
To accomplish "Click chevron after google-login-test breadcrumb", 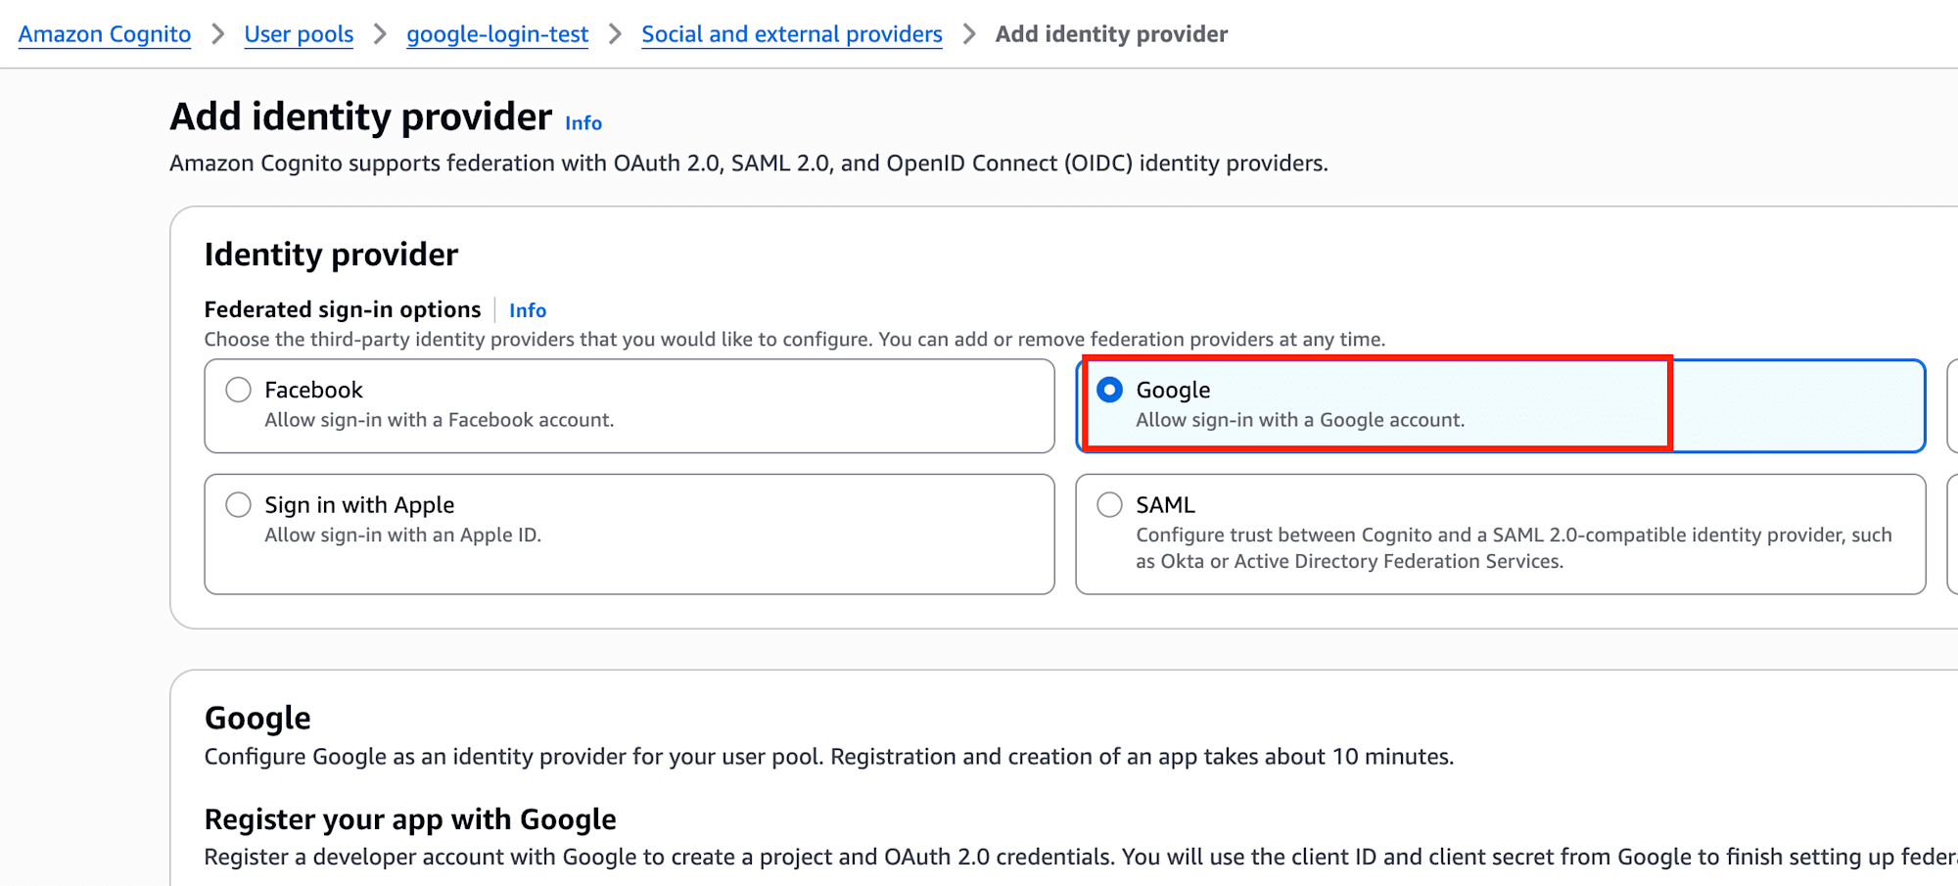I will [x=615, y=34].
